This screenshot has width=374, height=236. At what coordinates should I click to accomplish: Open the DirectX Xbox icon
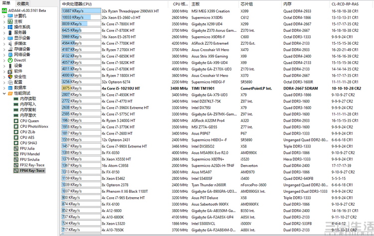pos(10,60)
